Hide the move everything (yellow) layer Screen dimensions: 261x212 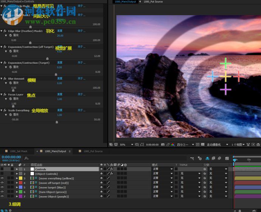[x=2, y=178]
